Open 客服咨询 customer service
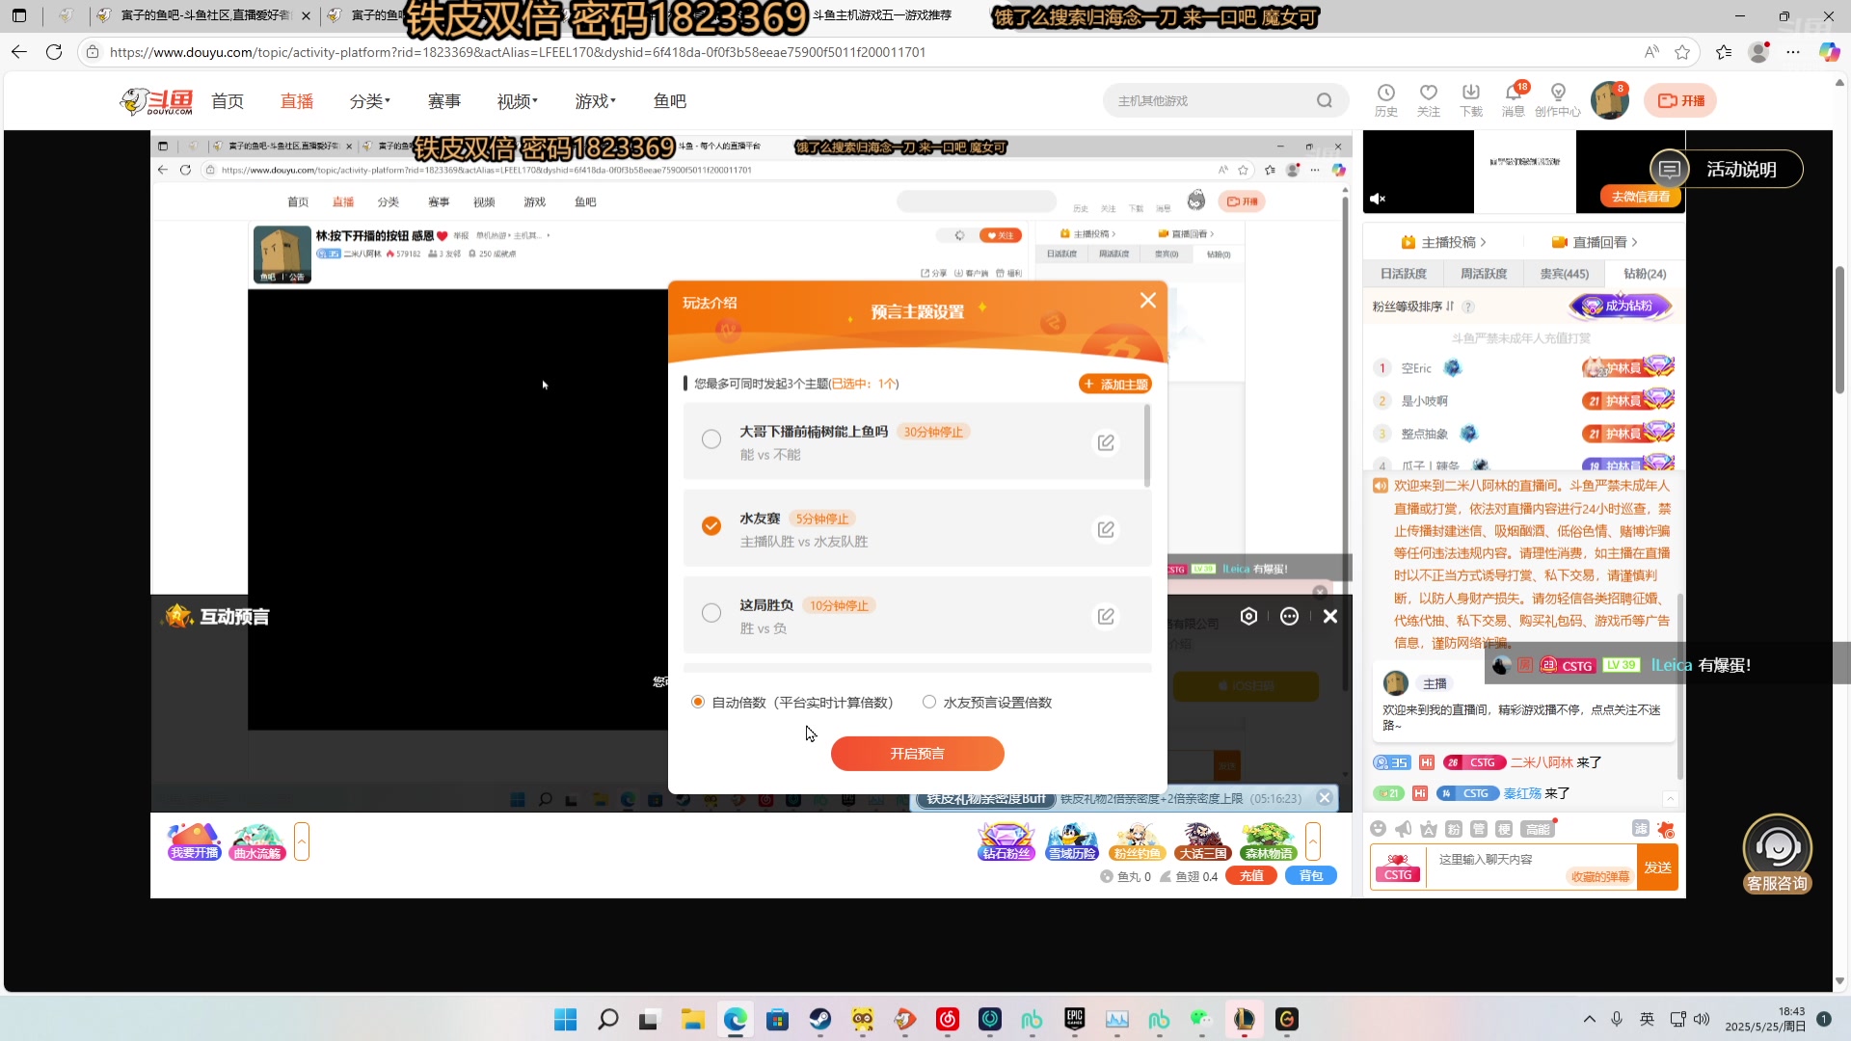 [1777, 854]
